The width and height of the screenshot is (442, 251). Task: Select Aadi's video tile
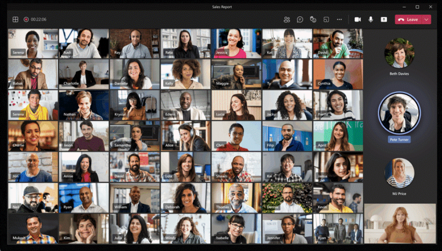click(x=84, y=43)
